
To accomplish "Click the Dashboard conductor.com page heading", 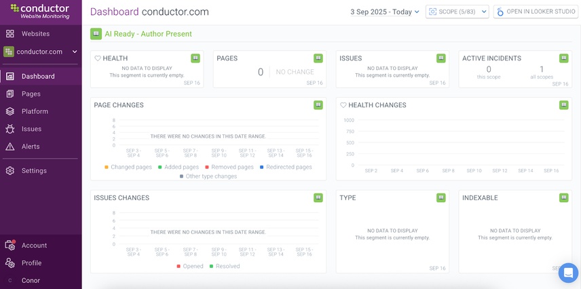I will coord(150,12).
